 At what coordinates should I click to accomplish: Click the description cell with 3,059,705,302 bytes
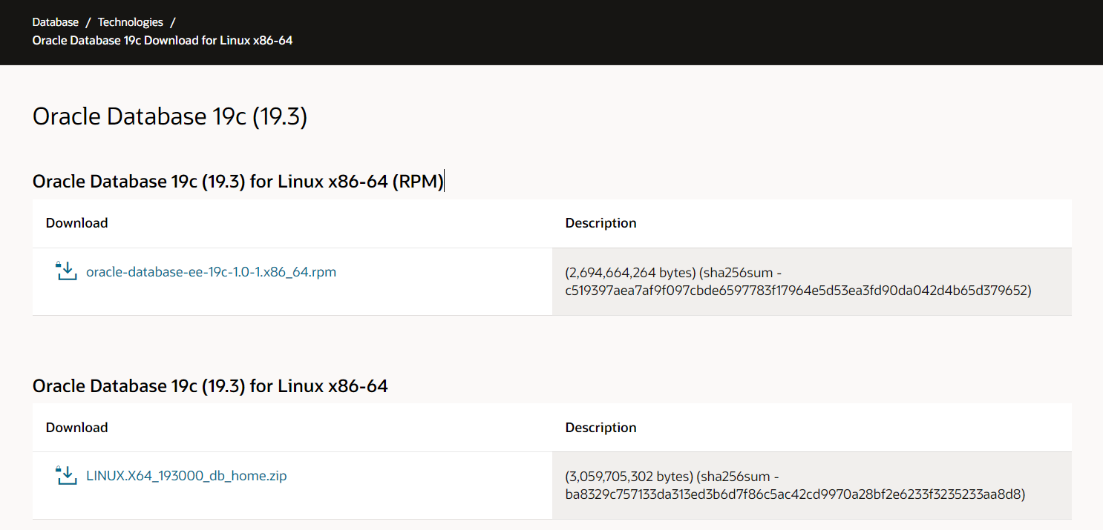pyautogui.click(x=812, y=486)
